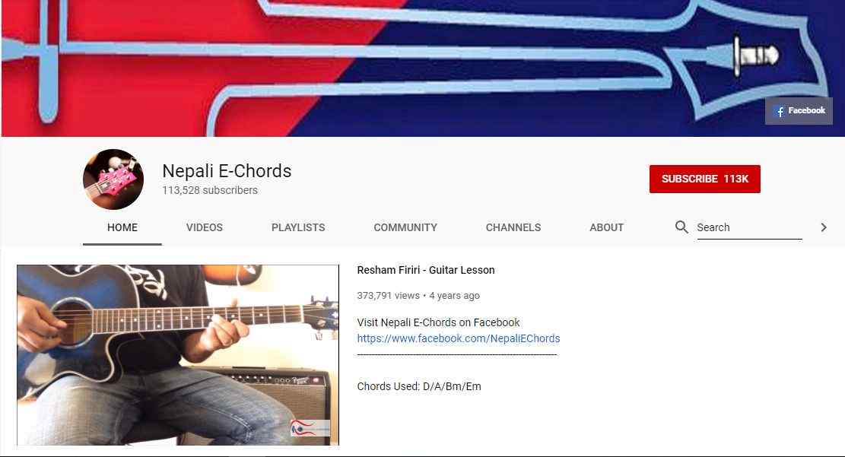Image resolution: width=845 pixels, height=457 pixels.
Task: Click the search magnifier icon
Action: coord(681,227)
